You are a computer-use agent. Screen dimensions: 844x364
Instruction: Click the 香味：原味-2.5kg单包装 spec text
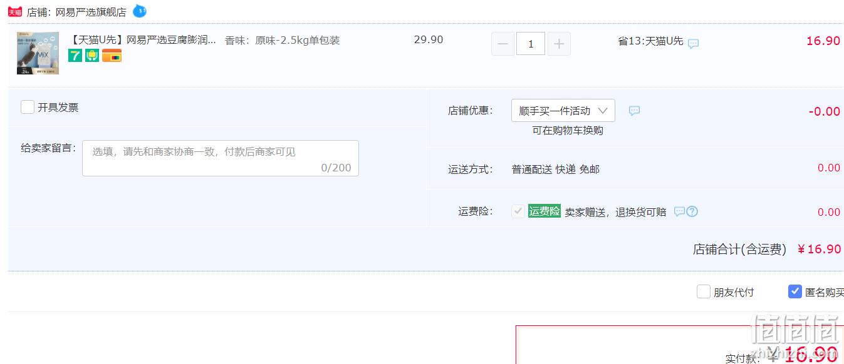[x=283, y=41]
